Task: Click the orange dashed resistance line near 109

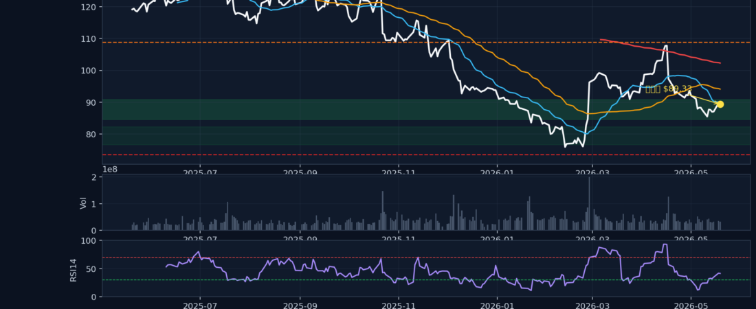Action: click(x=425, y=43)
